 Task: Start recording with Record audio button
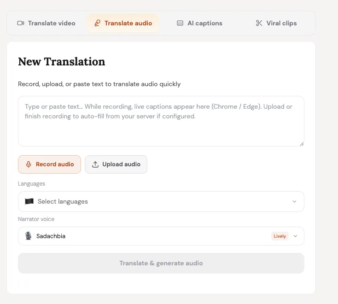click(50, 164)
